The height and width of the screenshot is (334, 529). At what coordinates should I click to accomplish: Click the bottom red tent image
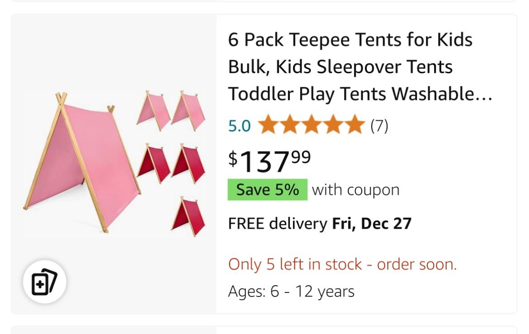188,216
